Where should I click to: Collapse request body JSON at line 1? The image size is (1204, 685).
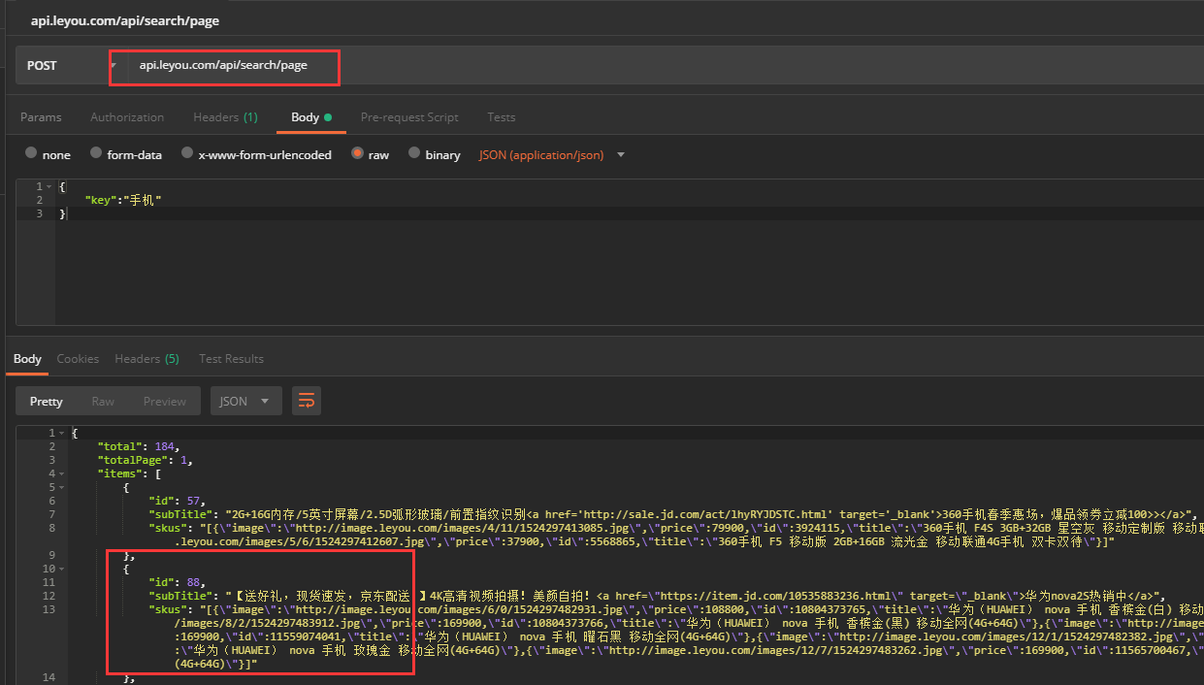pos(49,186)
